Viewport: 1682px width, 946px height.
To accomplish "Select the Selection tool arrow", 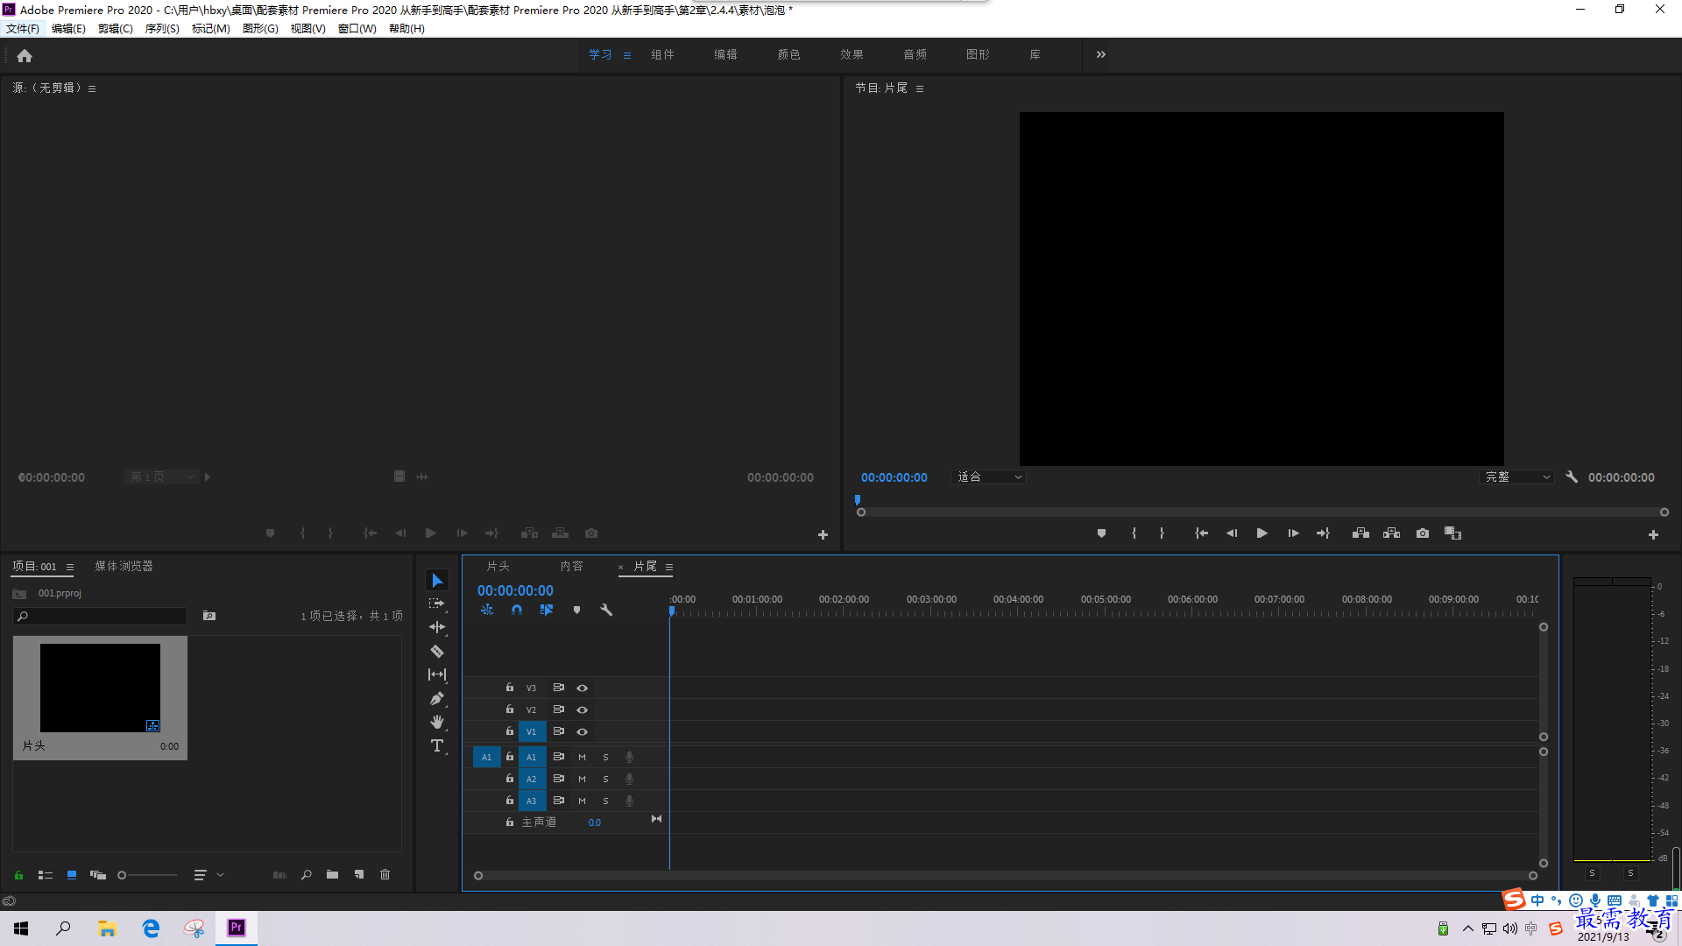I will coord(437,581).
